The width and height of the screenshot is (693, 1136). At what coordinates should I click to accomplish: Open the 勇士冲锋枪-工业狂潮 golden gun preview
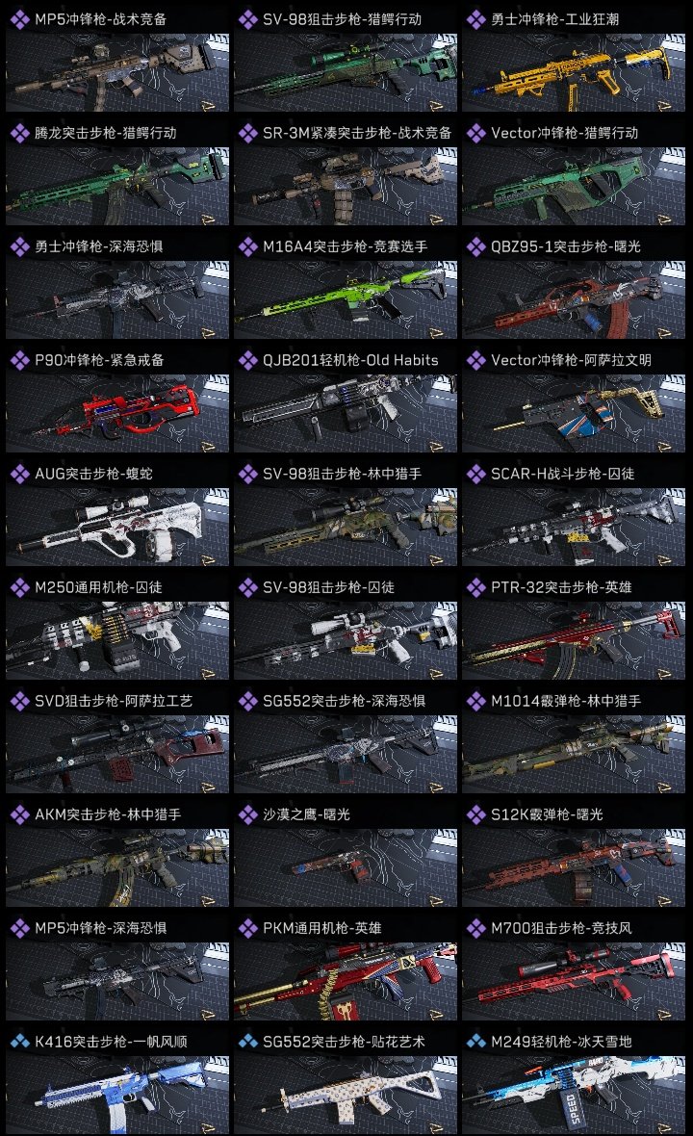click(x=574, y=72)
